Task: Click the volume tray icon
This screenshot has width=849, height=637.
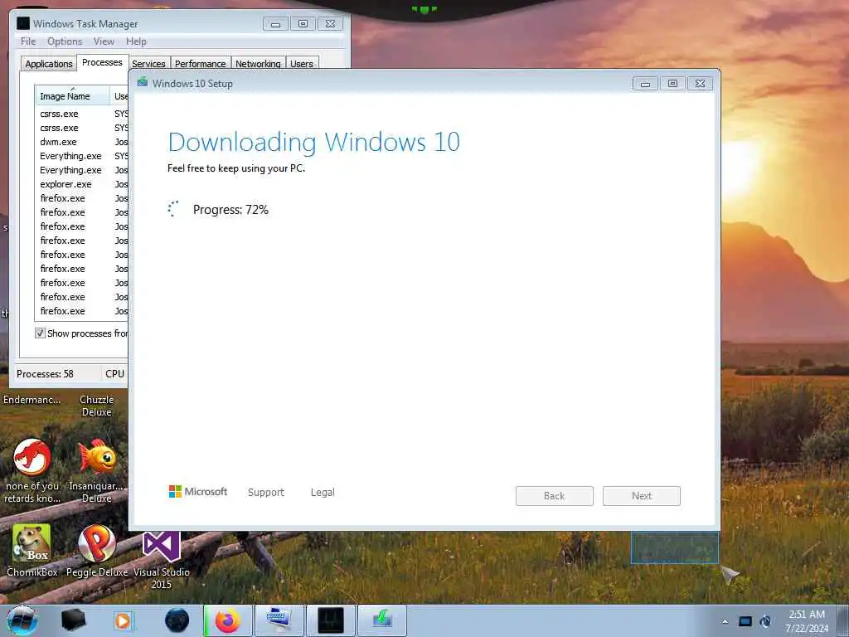Action: click(x=765, y=621)
